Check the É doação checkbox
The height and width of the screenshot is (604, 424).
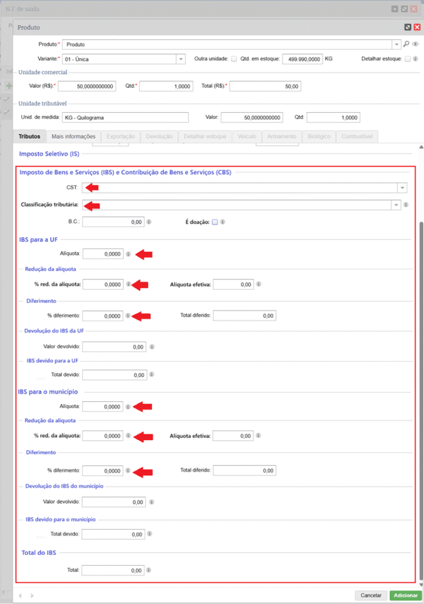click(215, 222)
